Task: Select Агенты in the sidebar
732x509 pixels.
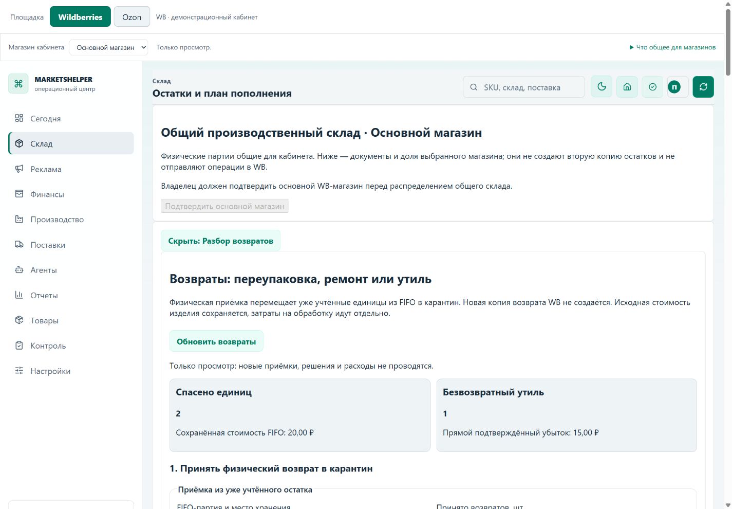Action: pos(71,269)
